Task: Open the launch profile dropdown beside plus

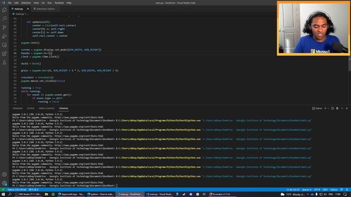Action: pos(328,108)
